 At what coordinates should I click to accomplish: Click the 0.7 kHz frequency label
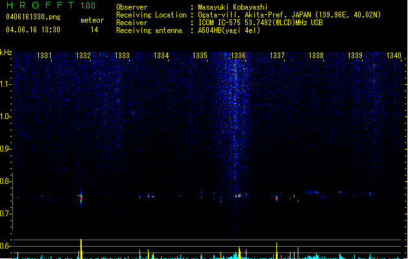tap(5, 214)
